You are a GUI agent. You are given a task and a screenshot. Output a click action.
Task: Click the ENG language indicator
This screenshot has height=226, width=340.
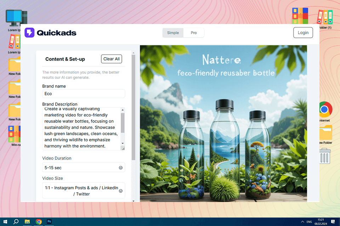[309, 222]
